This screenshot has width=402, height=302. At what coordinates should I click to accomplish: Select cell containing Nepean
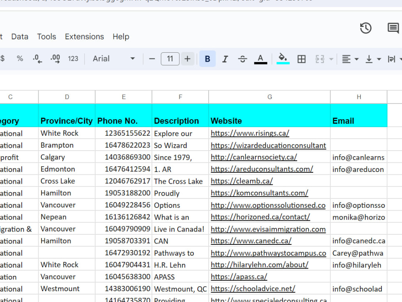(67, 217)
